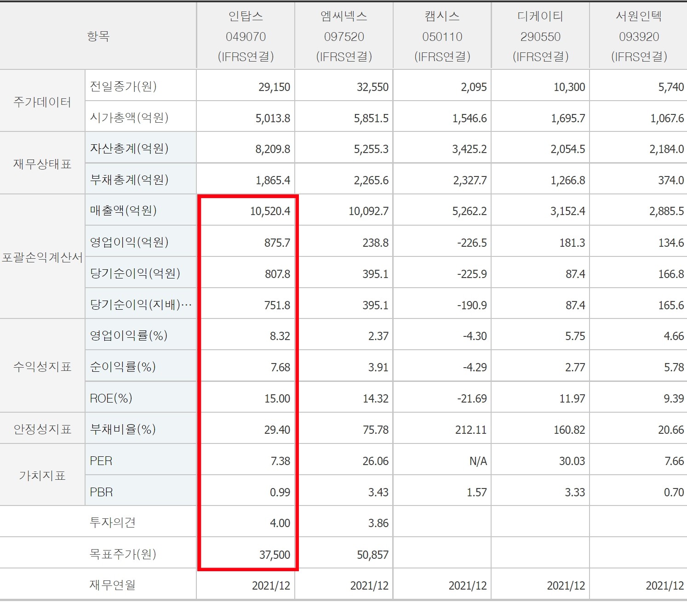The image size is (687, 602).
Task: Select 엠씨넥스 target price 50,857
Action: [x=373, y=555]
